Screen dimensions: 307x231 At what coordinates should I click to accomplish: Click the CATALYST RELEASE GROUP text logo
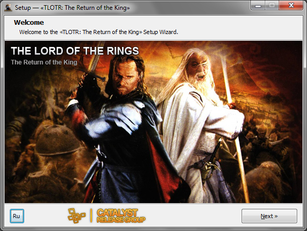click(x=121, y=216)
